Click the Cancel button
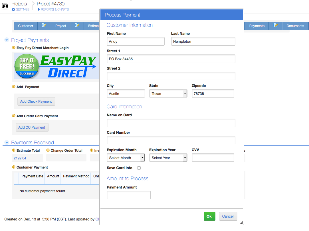The height and width of the screenshot is (231, 309). pos(228,216)
